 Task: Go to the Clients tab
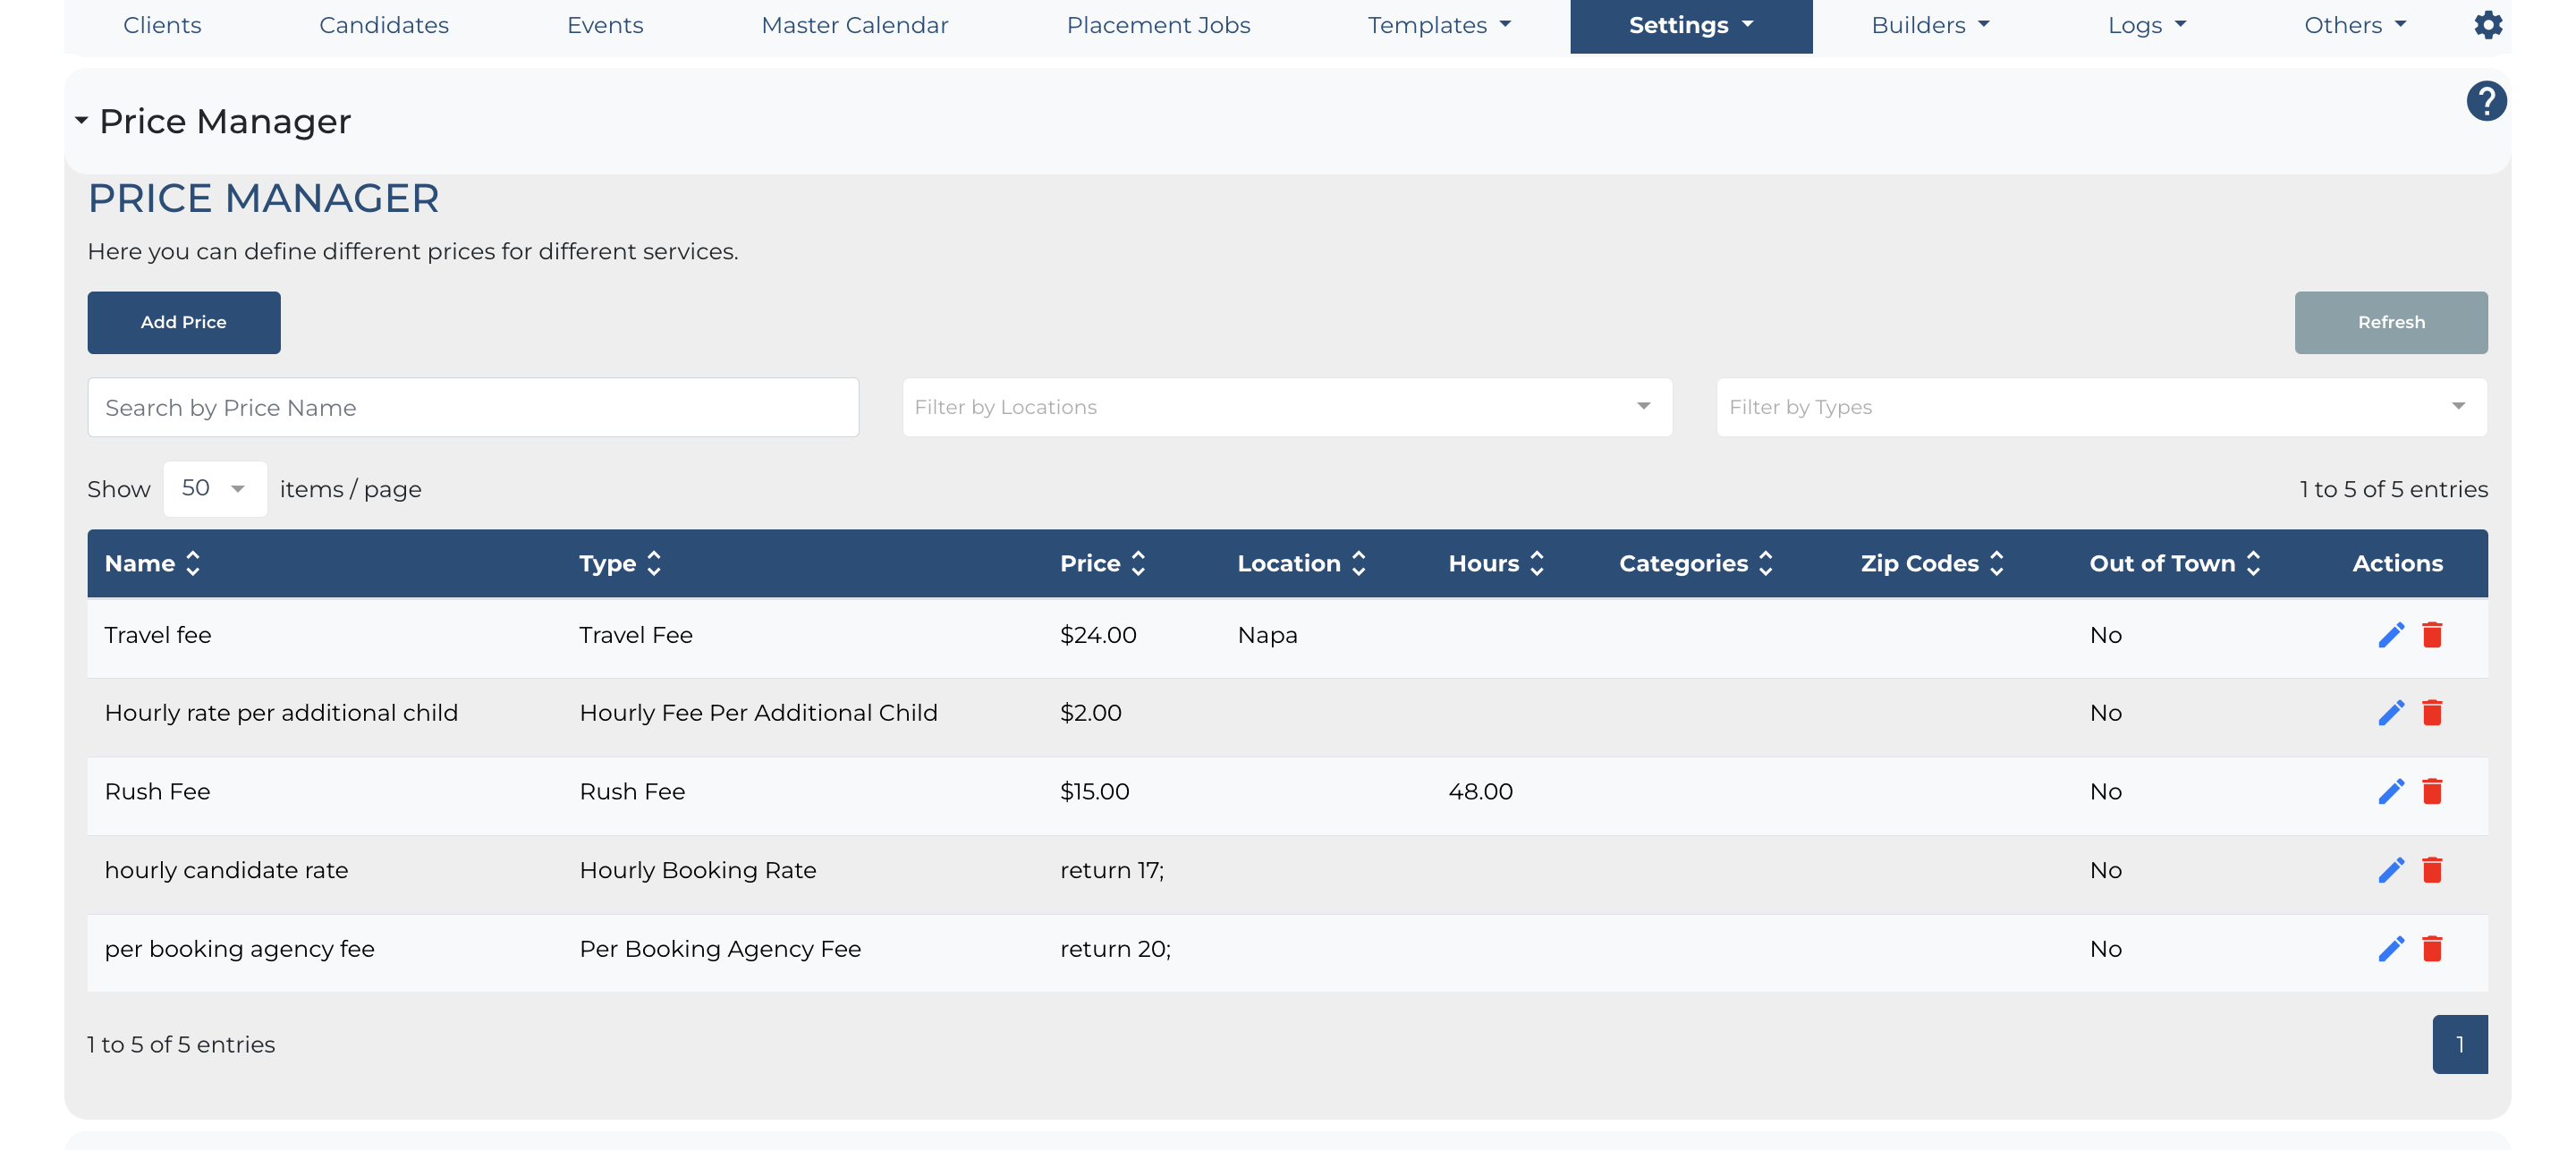click(162, 26)
